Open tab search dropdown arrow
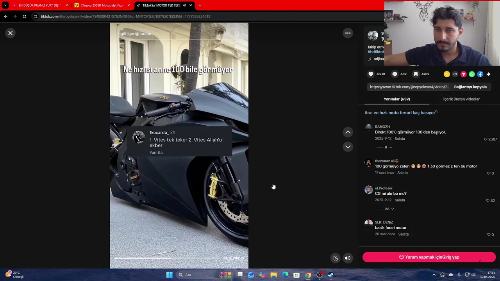500x281 pixels. tap(5, 5)
